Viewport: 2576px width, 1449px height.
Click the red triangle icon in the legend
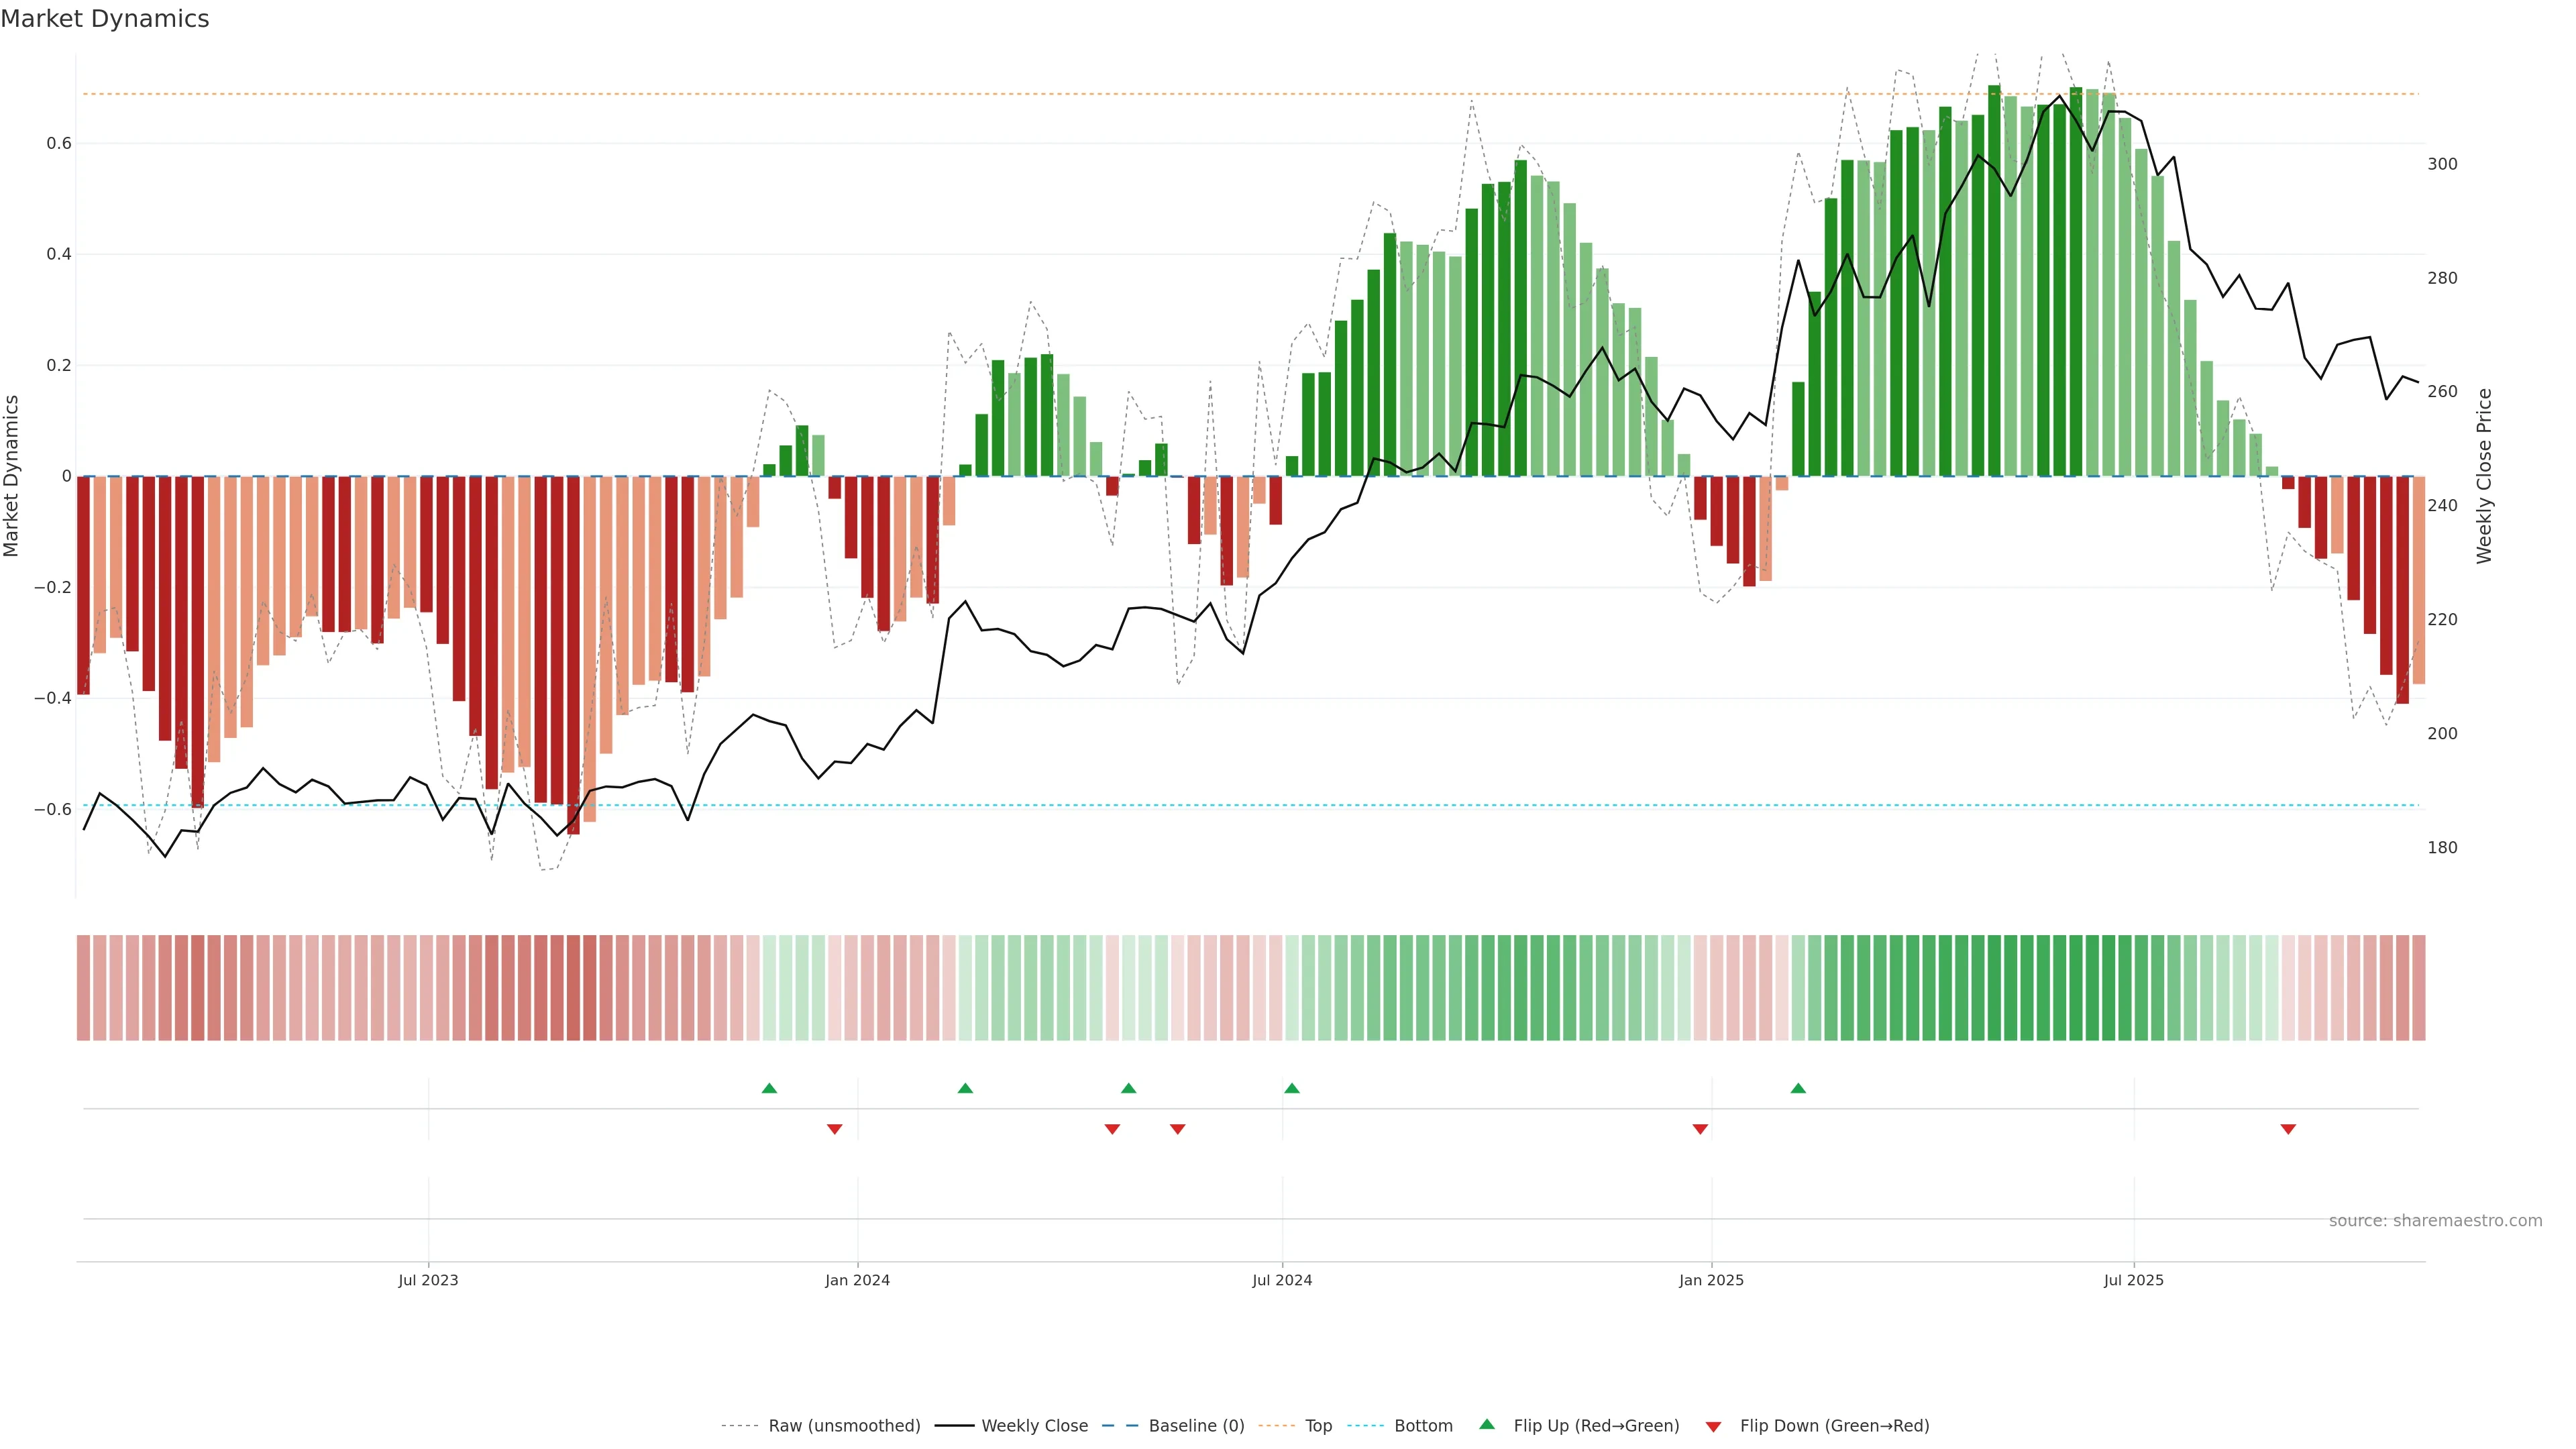point(1713,1427)
